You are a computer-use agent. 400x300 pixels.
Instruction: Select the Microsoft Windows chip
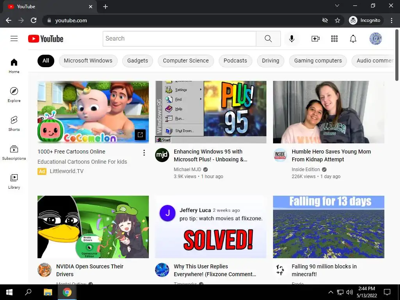point(88,61)
